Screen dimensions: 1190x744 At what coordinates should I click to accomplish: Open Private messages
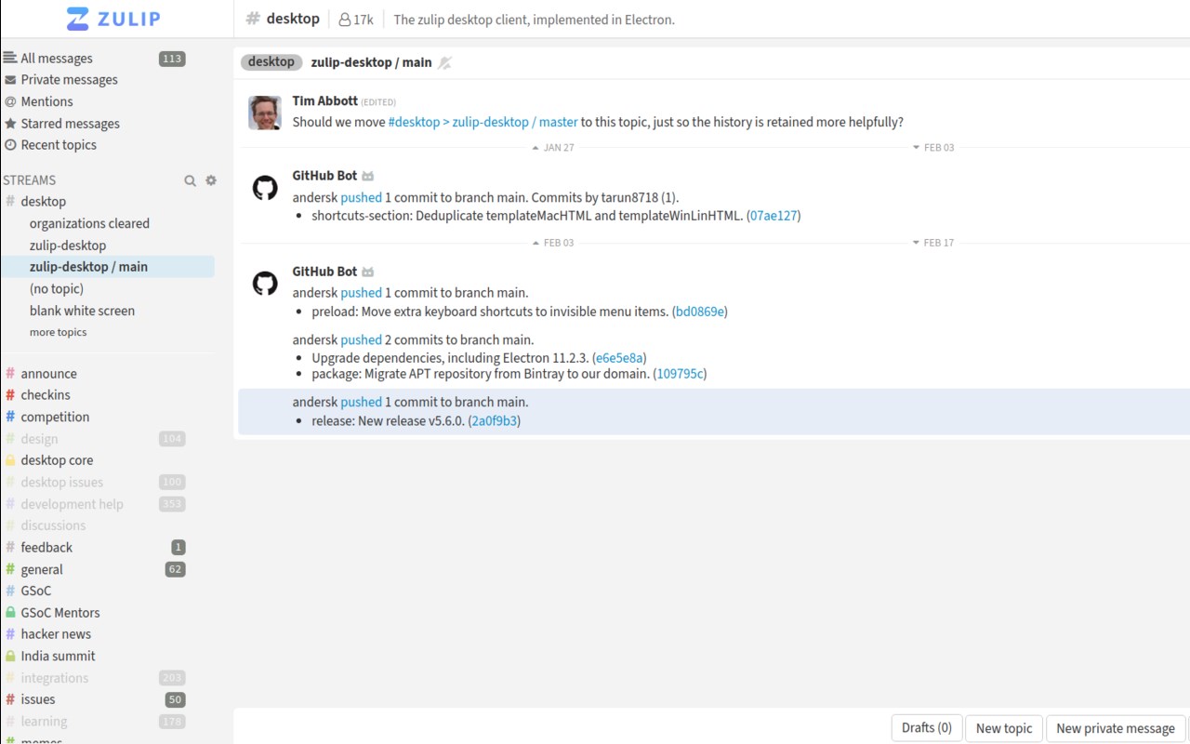click(x=69, y=80)
